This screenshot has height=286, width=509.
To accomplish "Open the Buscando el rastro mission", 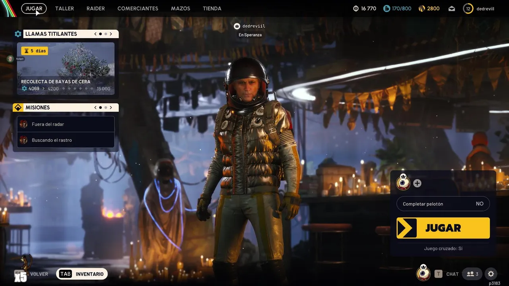I will 66,140.
